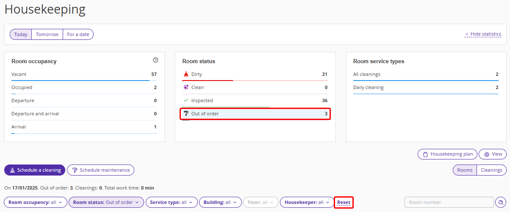Reset all applied filters
Viewport: 510px width, 212px height.
click(x=344, y=203)
